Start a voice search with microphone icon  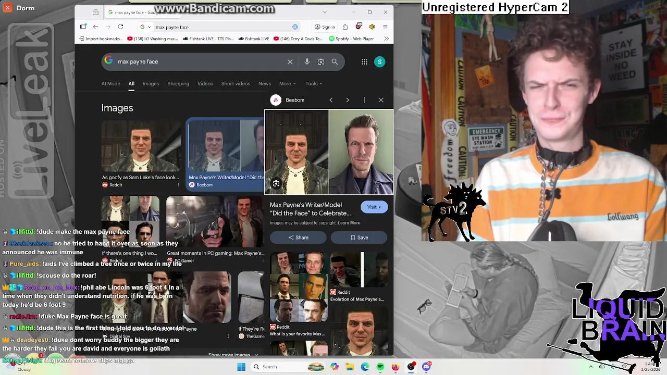coord(307,61)
